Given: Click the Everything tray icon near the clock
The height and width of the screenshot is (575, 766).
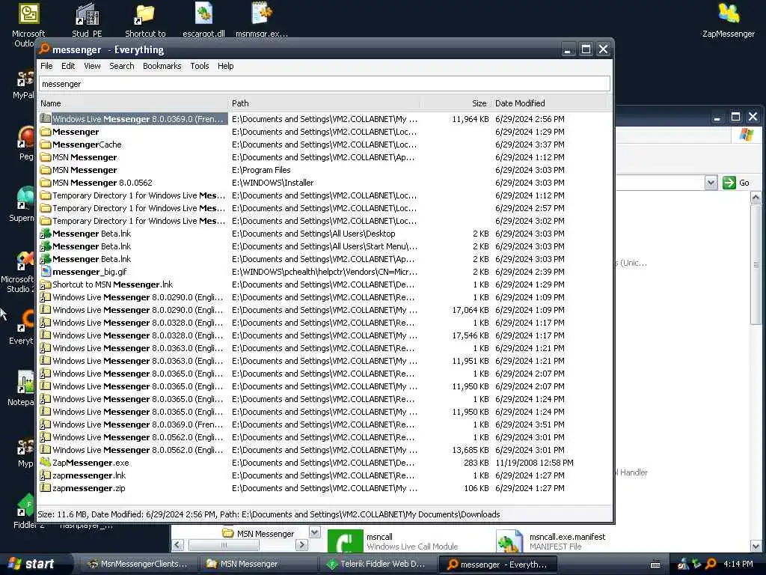Looking at the screenshot, I should 711,564.
